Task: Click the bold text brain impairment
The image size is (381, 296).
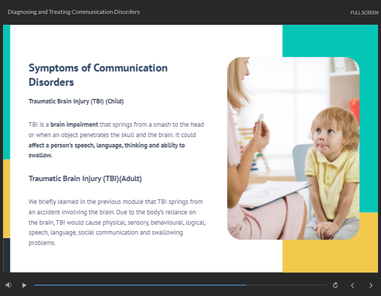Action: 74,125
